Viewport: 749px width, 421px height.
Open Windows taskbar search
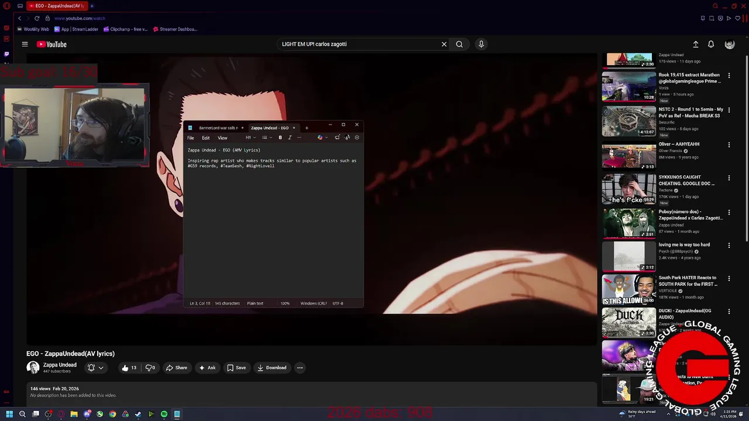[22, 414]
